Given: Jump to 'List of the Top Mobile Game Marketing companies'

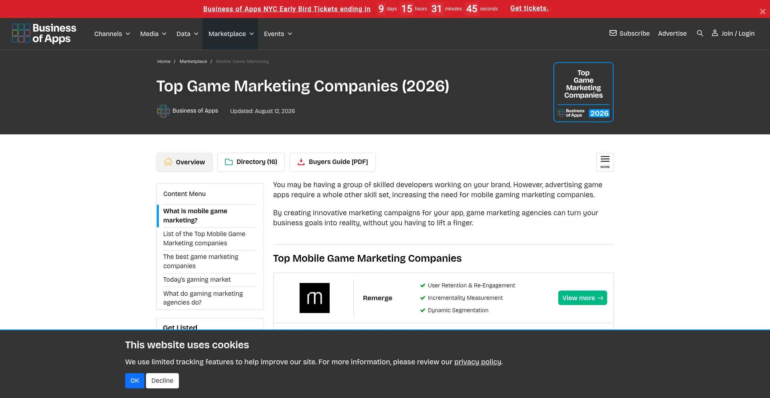Looking at the screenshot, I should pos(204,238).
